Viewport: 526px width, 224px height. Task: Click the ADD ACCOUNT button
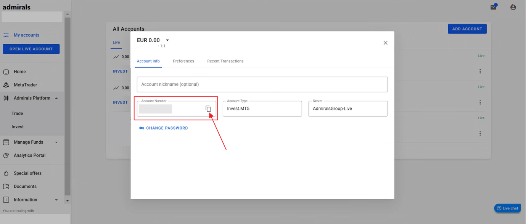point(467,29)
